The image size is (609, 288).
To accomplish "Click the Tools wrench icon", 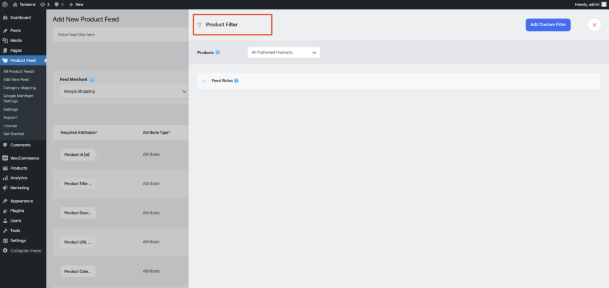I will click(5, 230).
